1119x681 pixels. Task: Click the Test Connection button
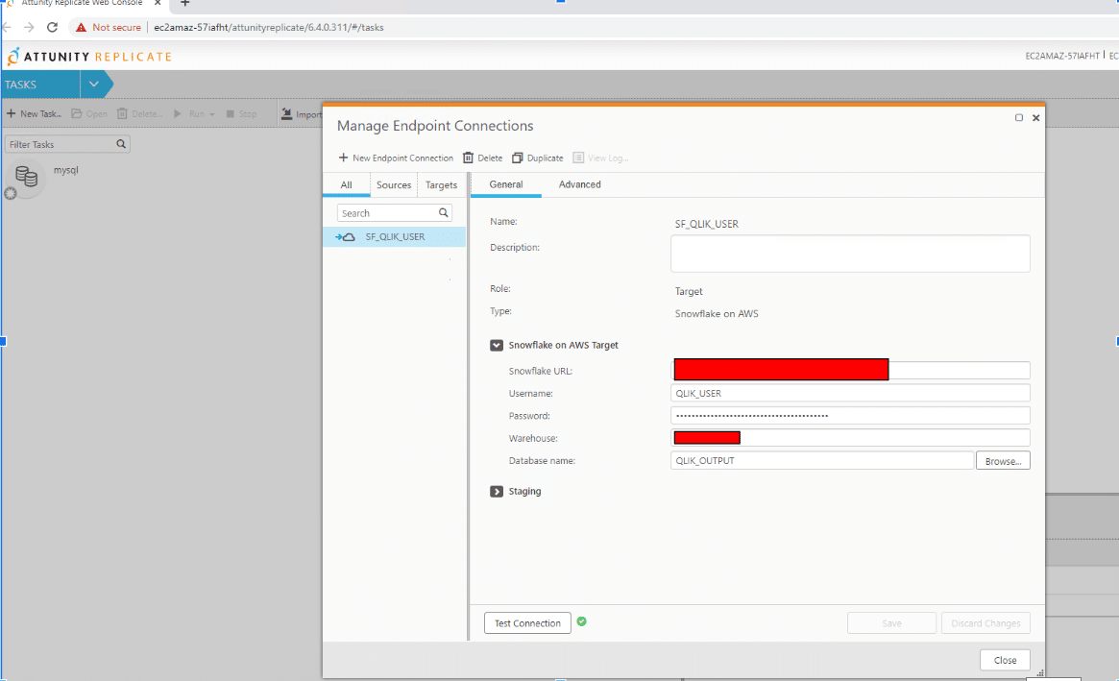(527, 623)
